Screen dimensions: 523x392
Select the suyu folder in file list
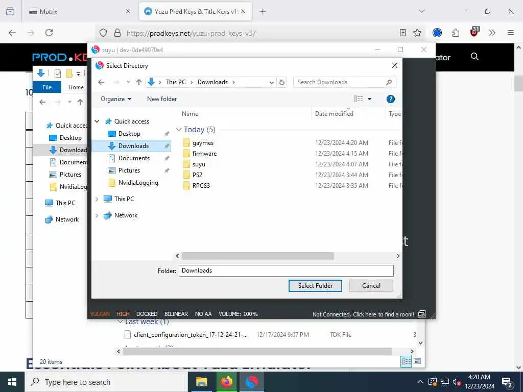point(199,164)
